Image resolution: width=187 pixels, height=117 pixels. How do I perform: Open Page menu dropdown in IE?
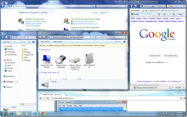181,14
